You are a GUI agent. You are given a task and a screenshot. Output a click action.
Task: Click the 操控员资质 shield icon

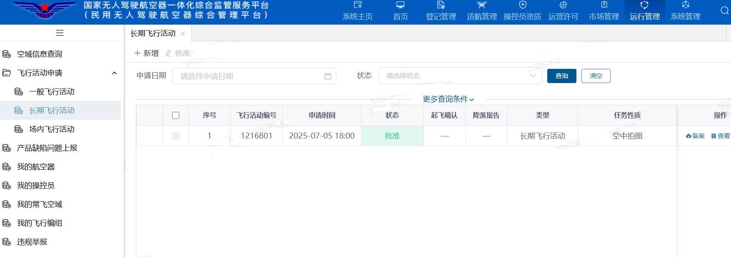[x=523, y=5]
